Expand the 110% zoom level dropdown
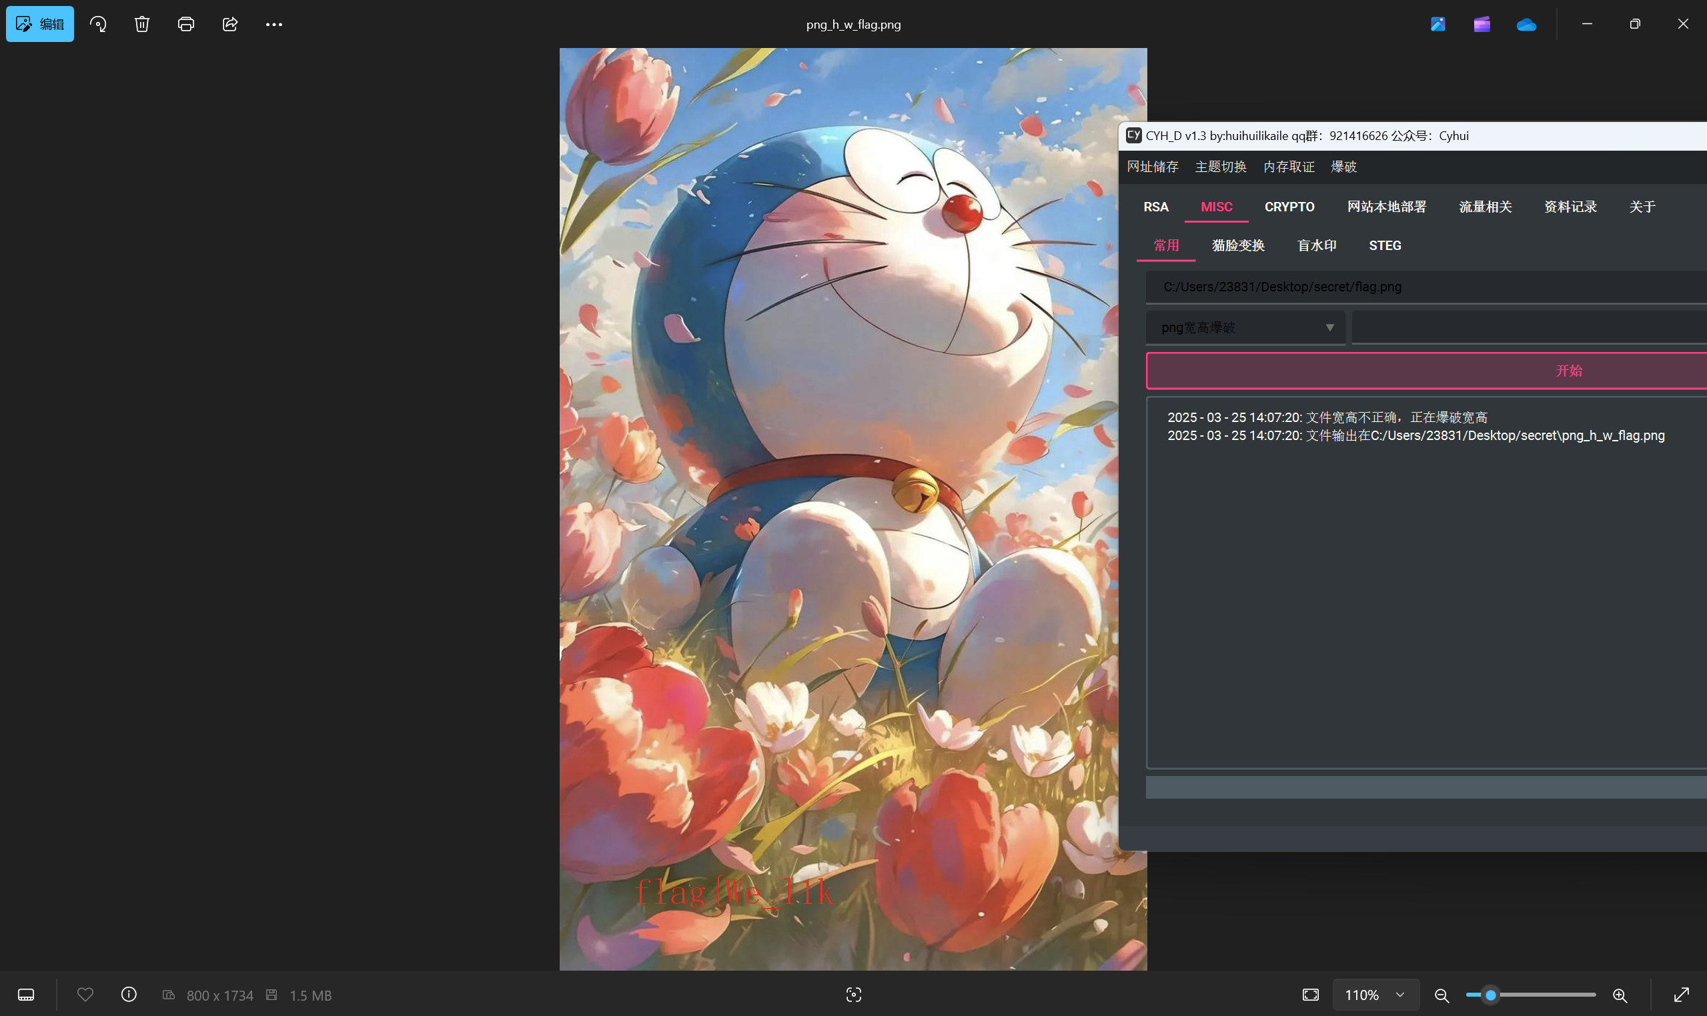 [x=1375, y=995]
